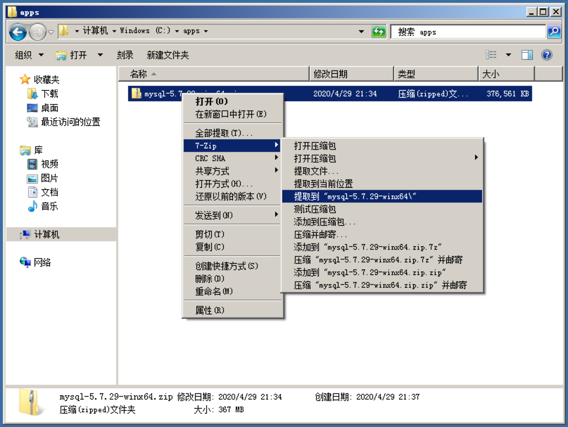Screen dimensions: 568x427
Task: Select Windows (C:) in address bar
Action: [145, 31]
